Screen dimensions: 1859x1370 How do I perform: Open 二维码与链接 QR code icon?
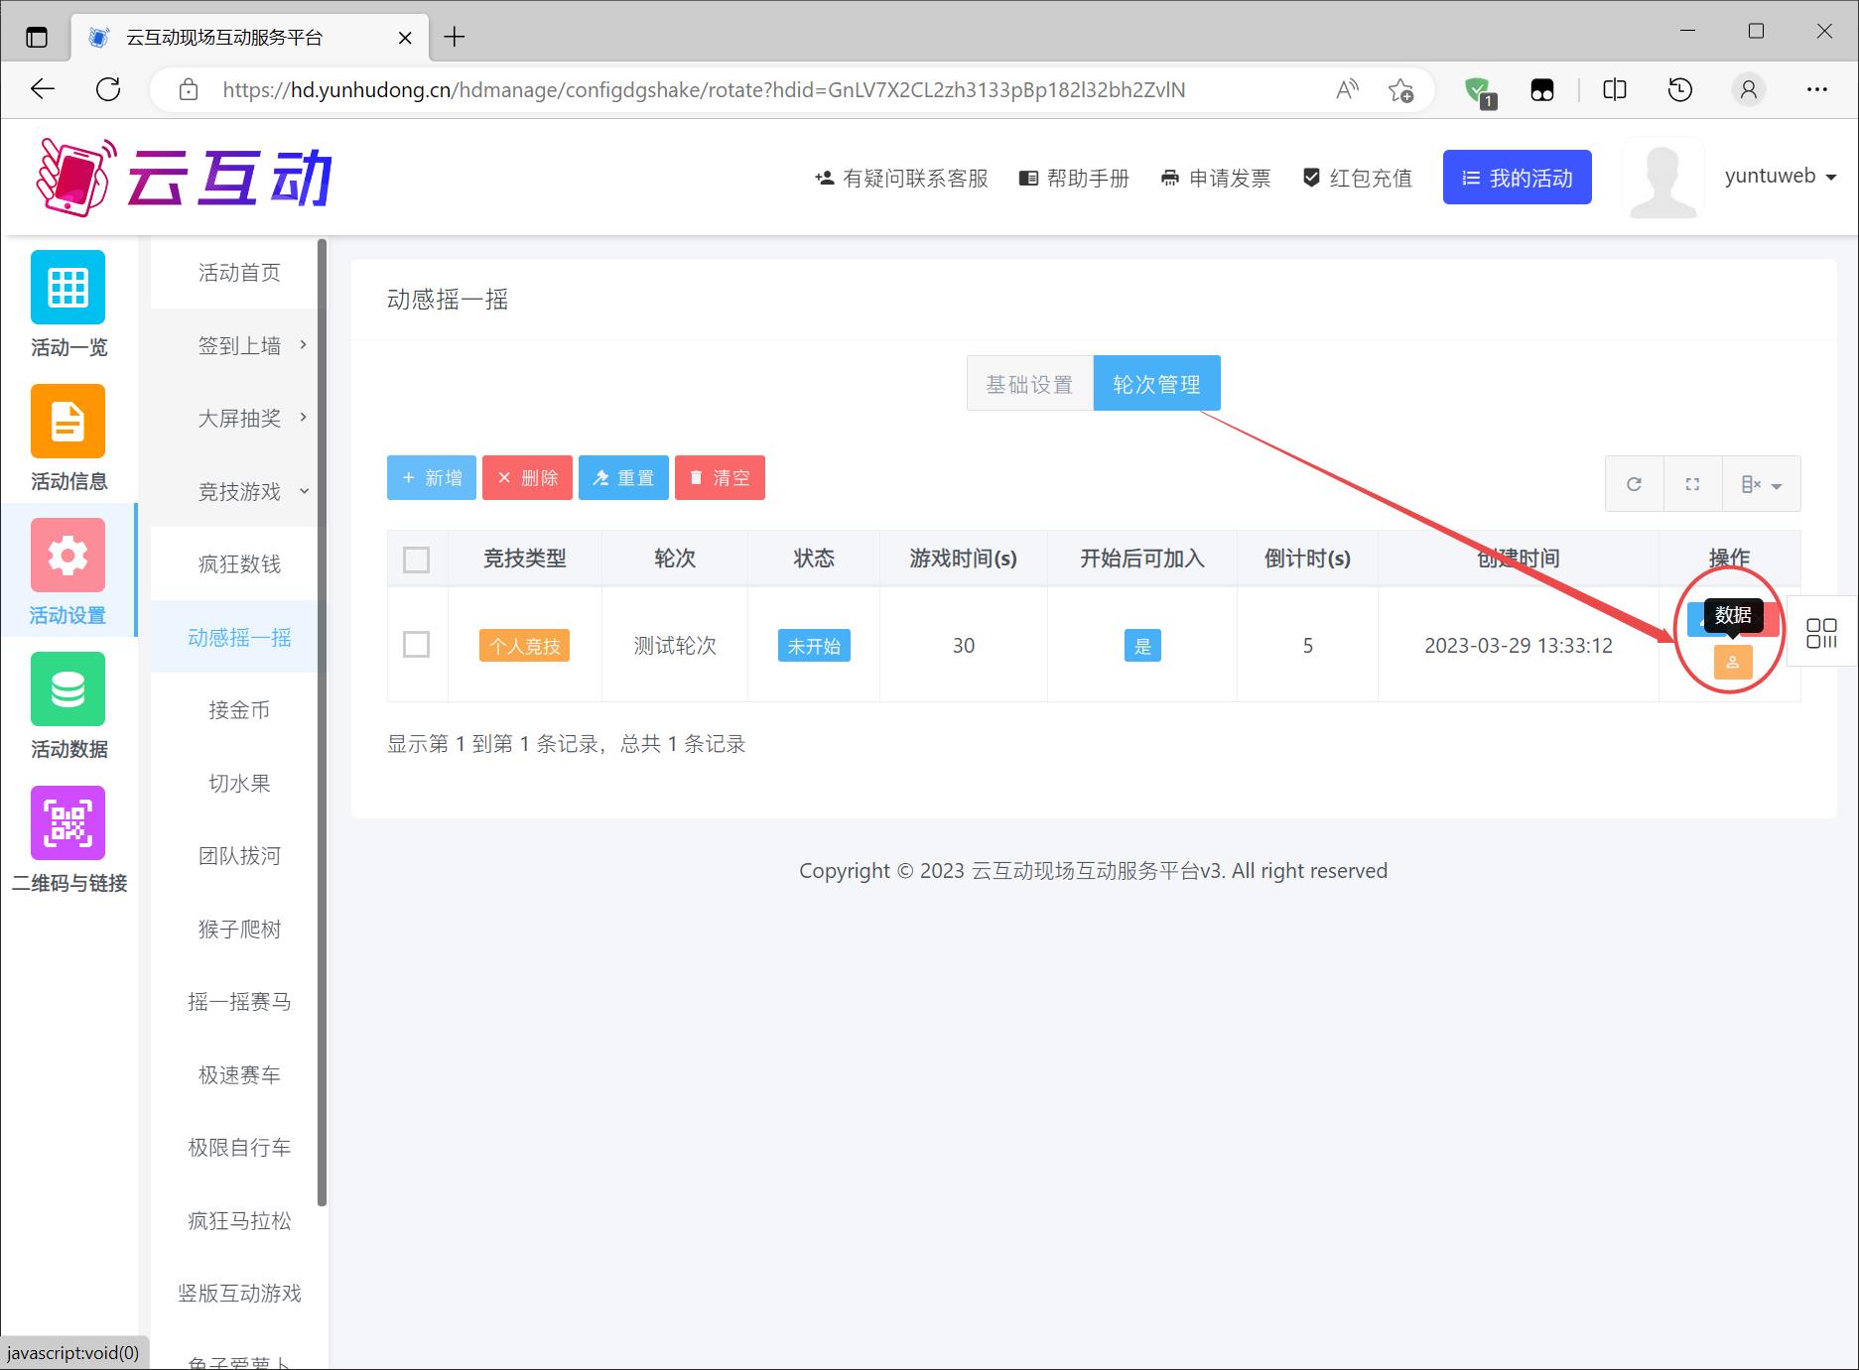click(x=67, y=823)
